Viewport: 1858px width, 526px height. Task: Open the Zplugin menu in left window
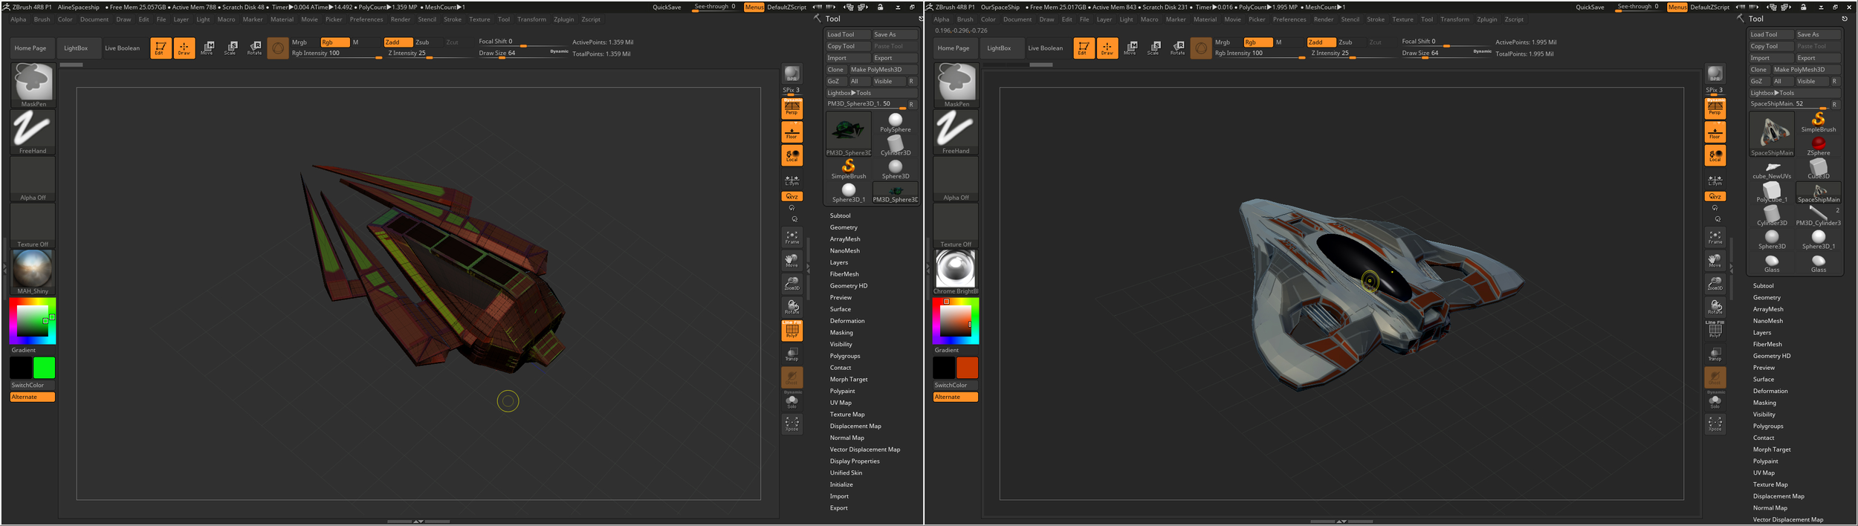(564, 19)
